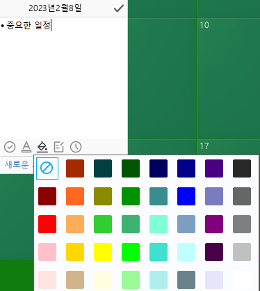Select the pure red swatch
The height and width of the screenshot is (291, 260).
pos(47,224)
